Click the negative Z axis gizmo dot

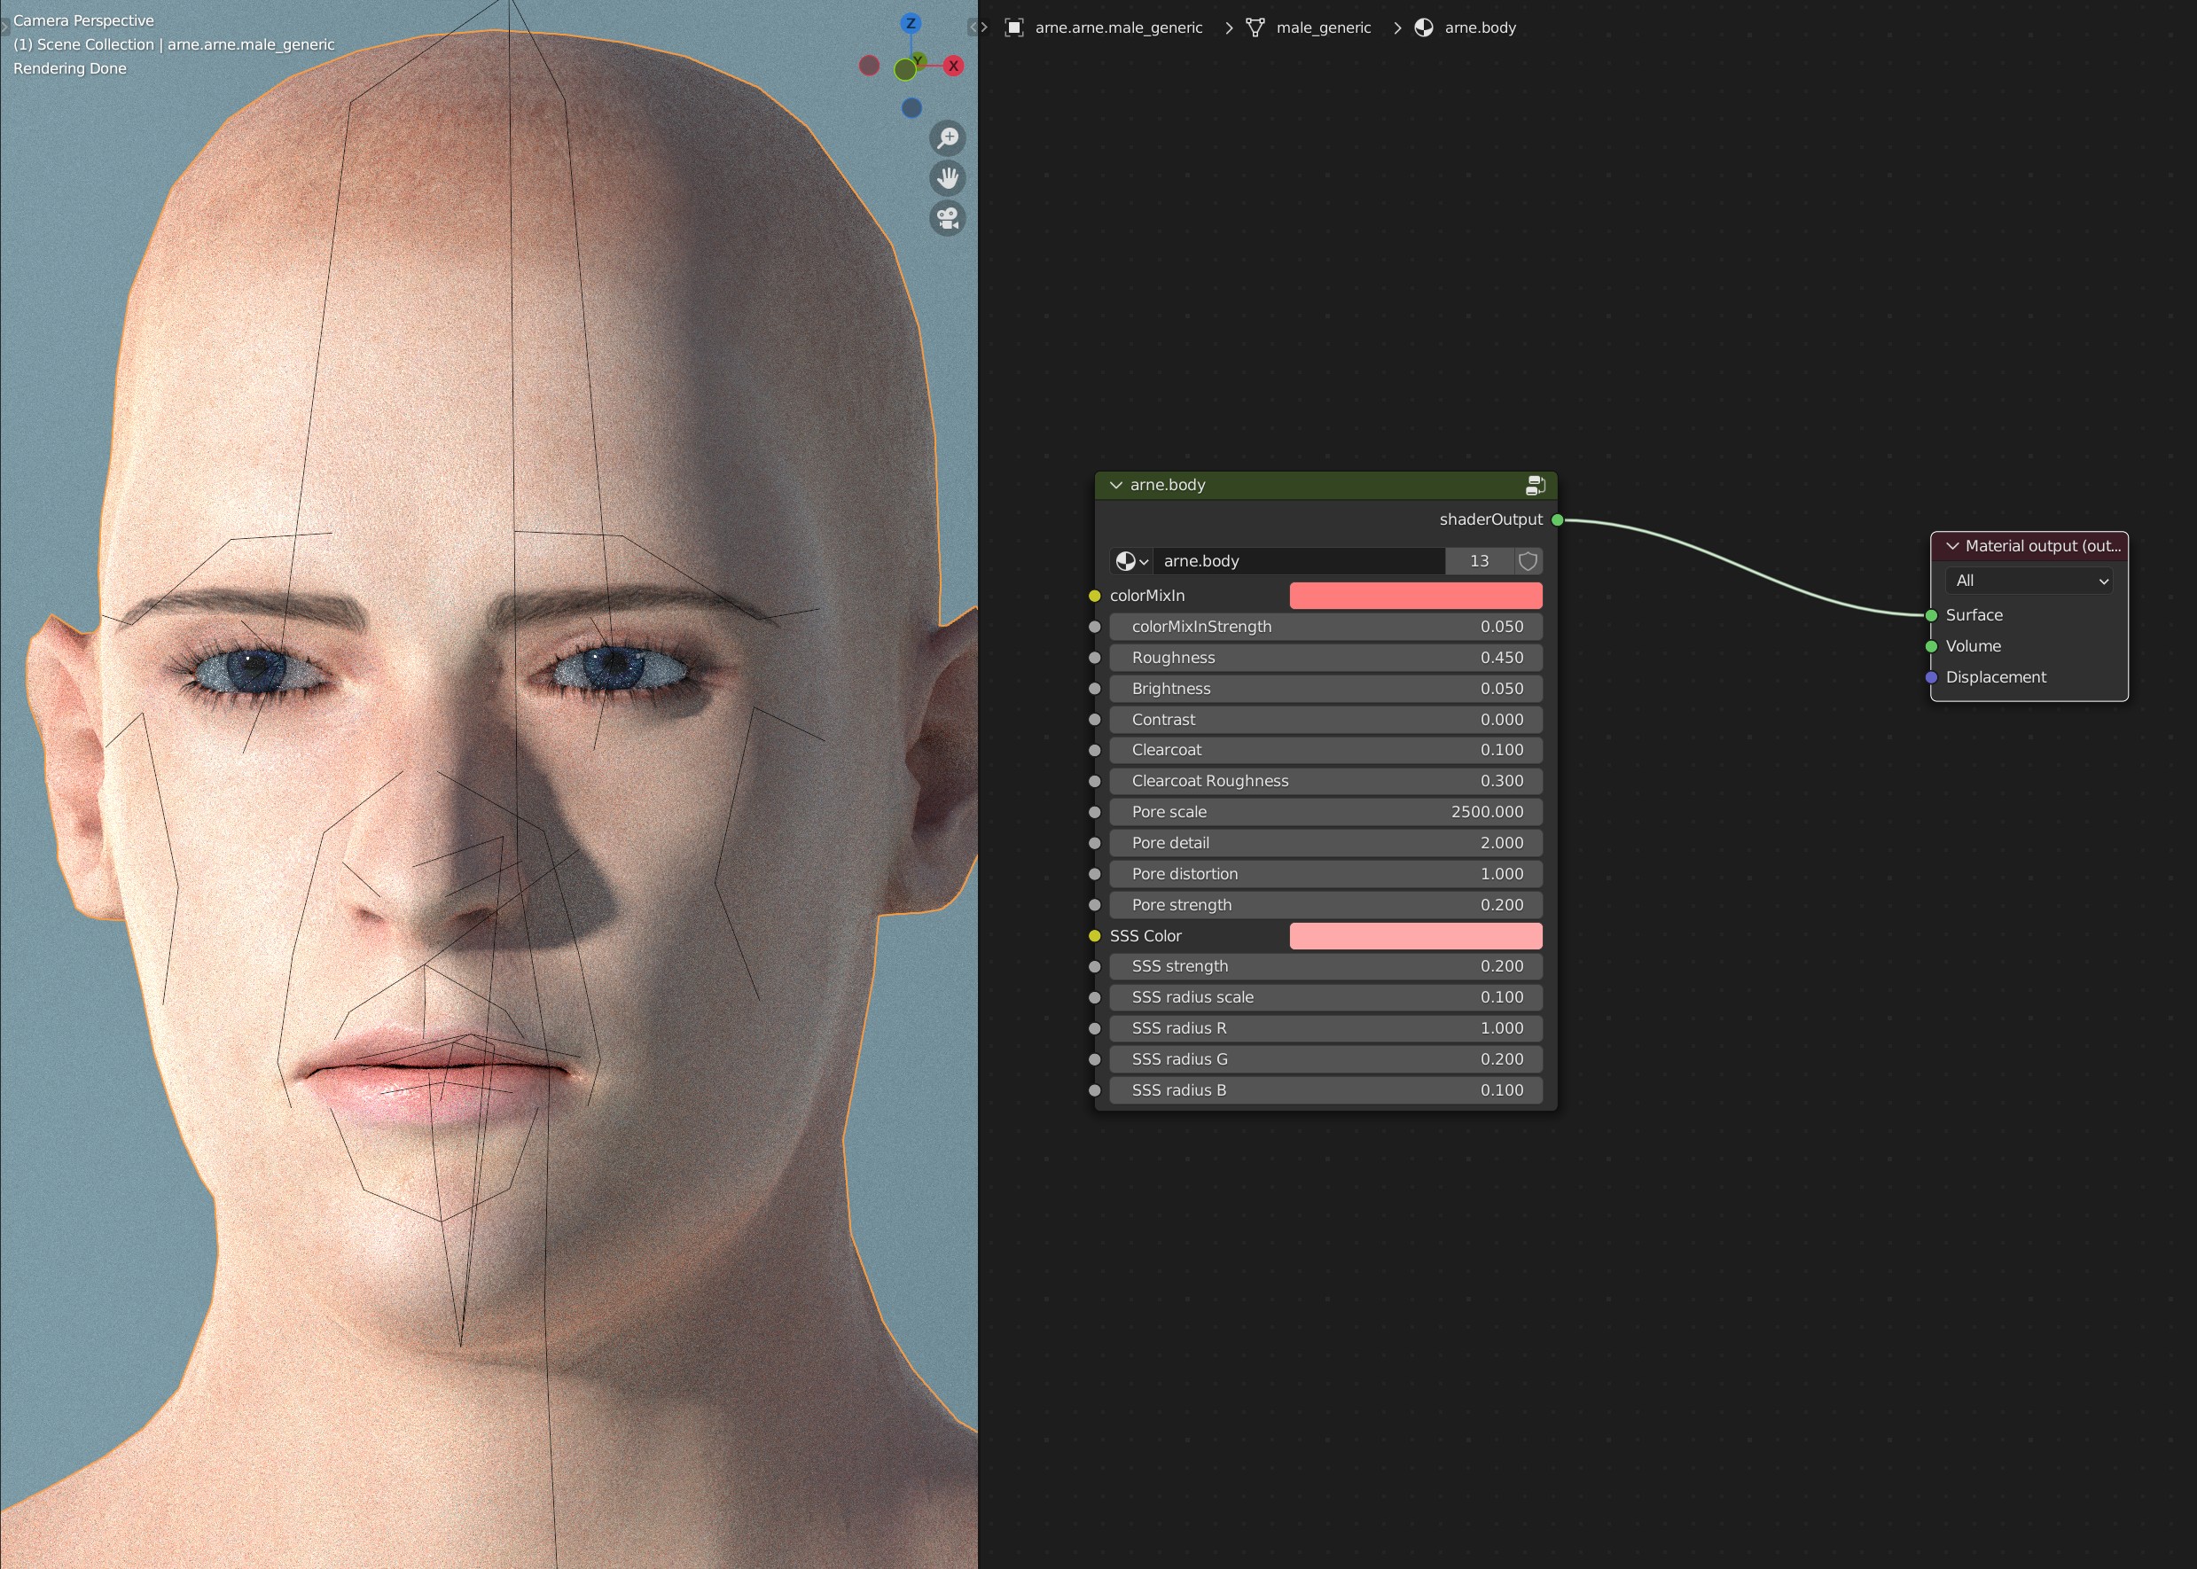tap(911, 107)
